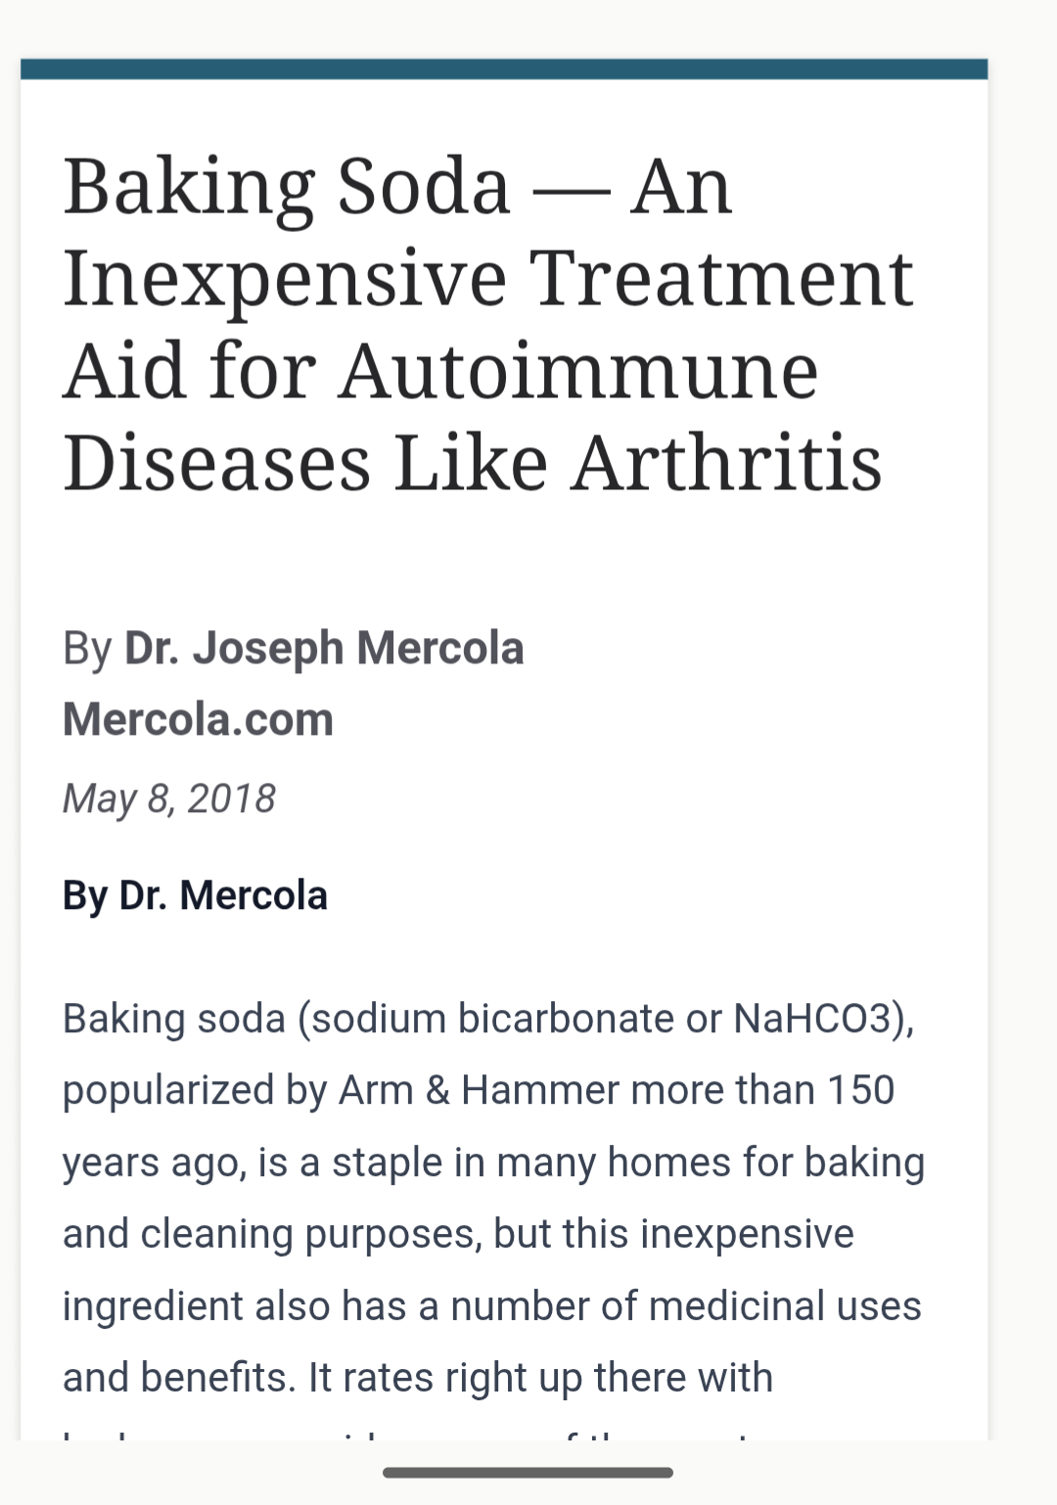Visit the Mercola.com source link
Screen dimensions: 1057x1505
[198, 719]
